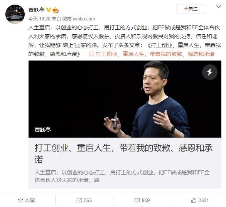The width and height of the screenshot is (226, 207).
Task: Click the thumbs-up membership badge icon
Action: point(56,10)
